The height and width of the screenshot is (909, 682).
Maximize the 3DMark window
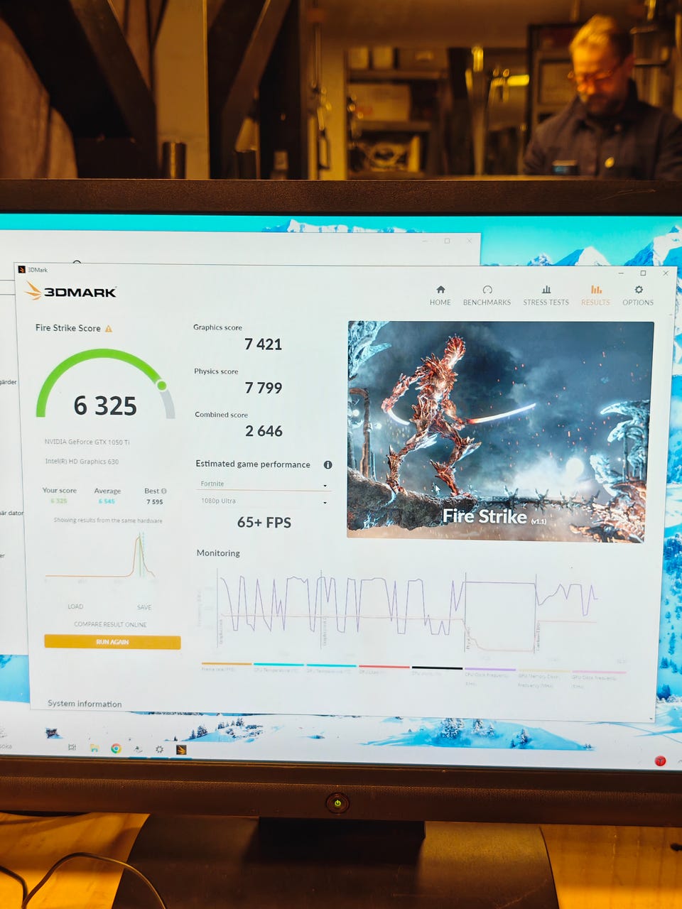point(643,273)
